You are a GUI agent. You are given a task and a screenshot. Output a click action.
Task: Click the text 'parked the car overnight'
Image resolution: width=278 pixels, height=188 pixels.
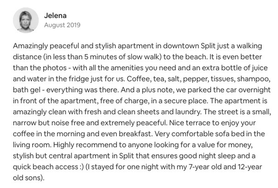[229, 90]
